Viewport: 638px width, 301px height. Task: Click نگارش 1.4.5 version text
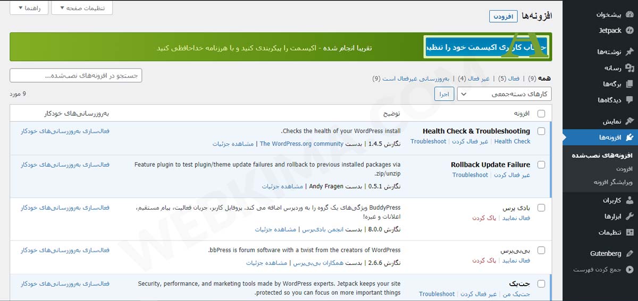(384, 143)
